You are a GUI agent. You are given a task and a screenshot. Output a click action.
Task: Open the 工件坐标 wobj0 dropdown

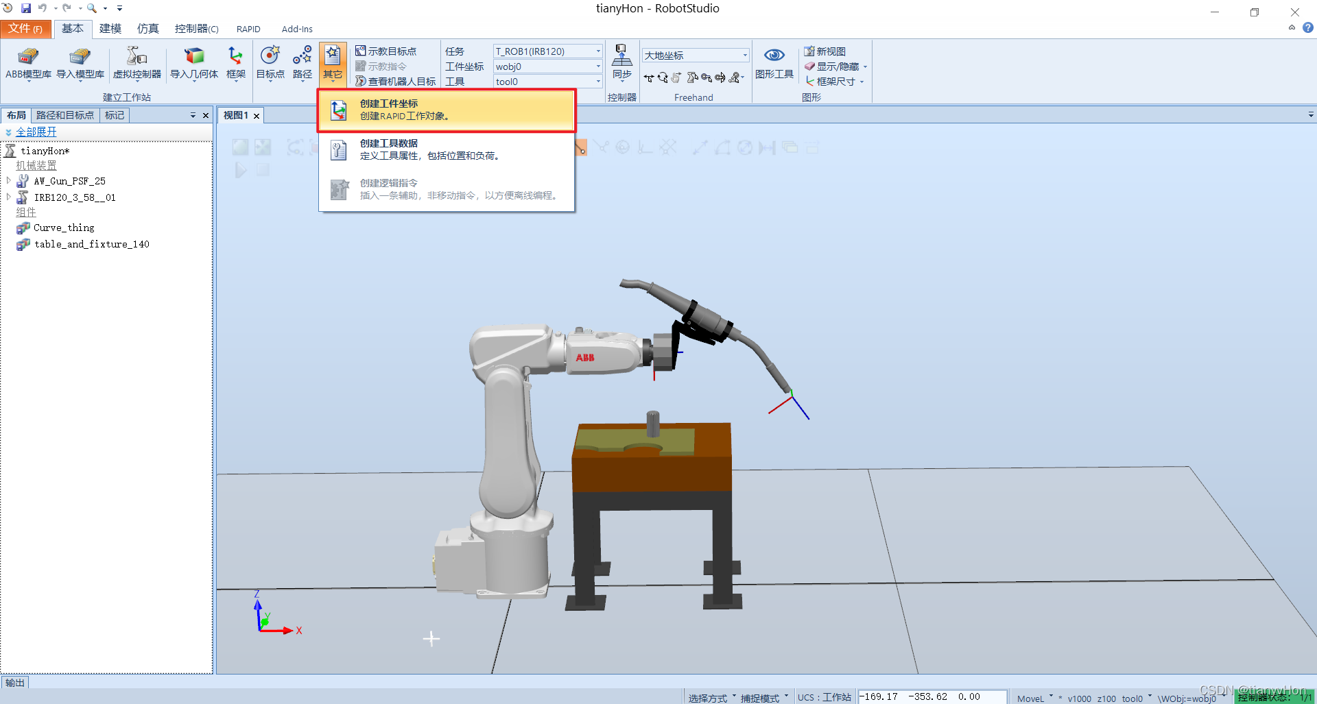pos(597,66)
